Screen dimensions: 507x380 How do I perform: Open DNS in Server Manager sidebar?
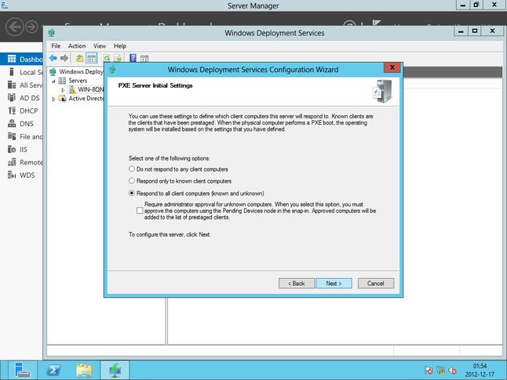point(21,124)
